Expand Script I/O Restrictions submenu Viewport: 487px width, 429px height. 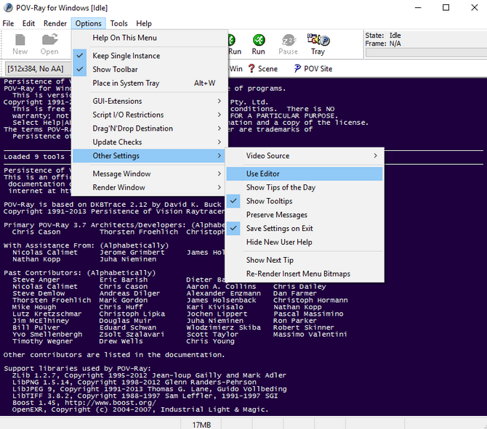(x=150, y=115)
